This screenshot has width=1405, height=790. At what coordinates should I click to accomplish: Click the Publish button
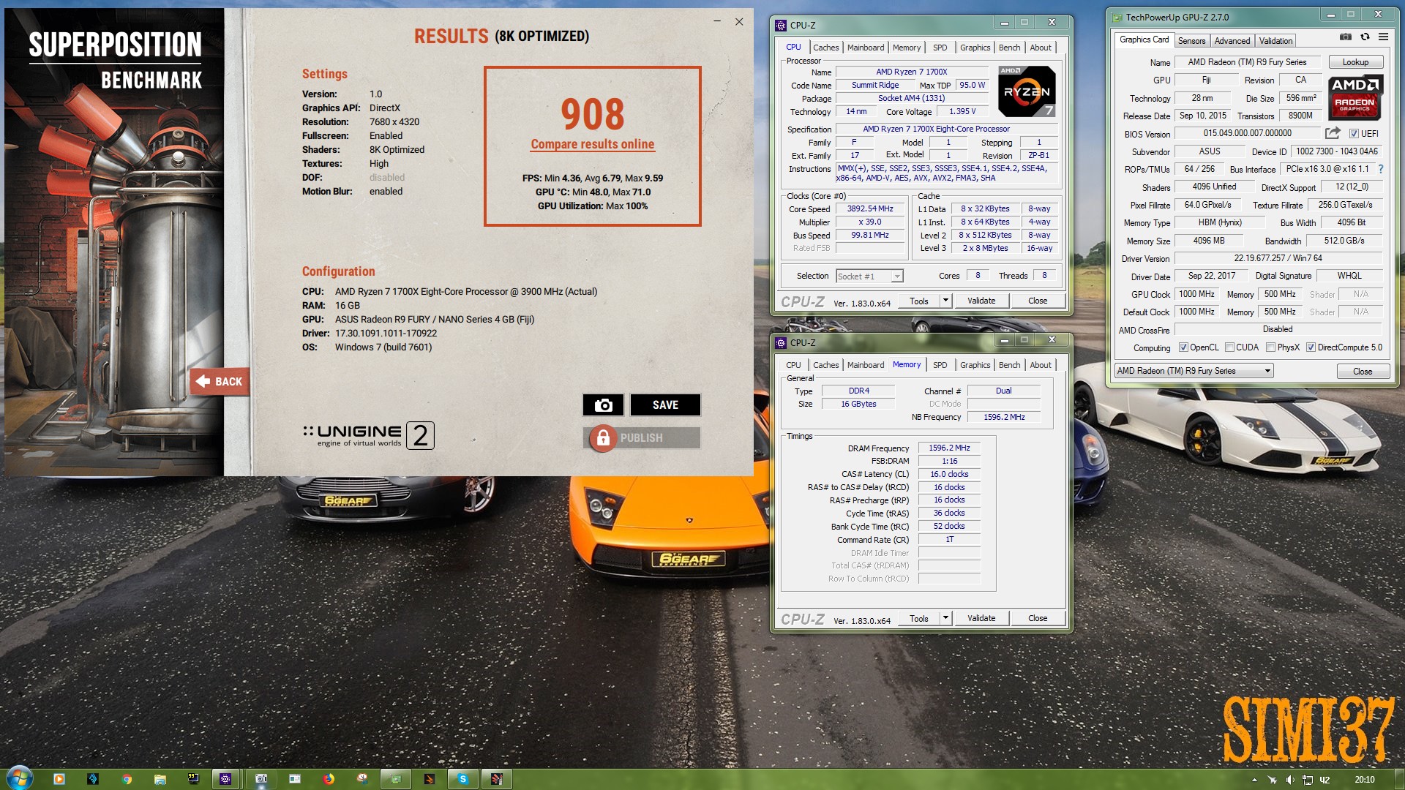(642, 437)
